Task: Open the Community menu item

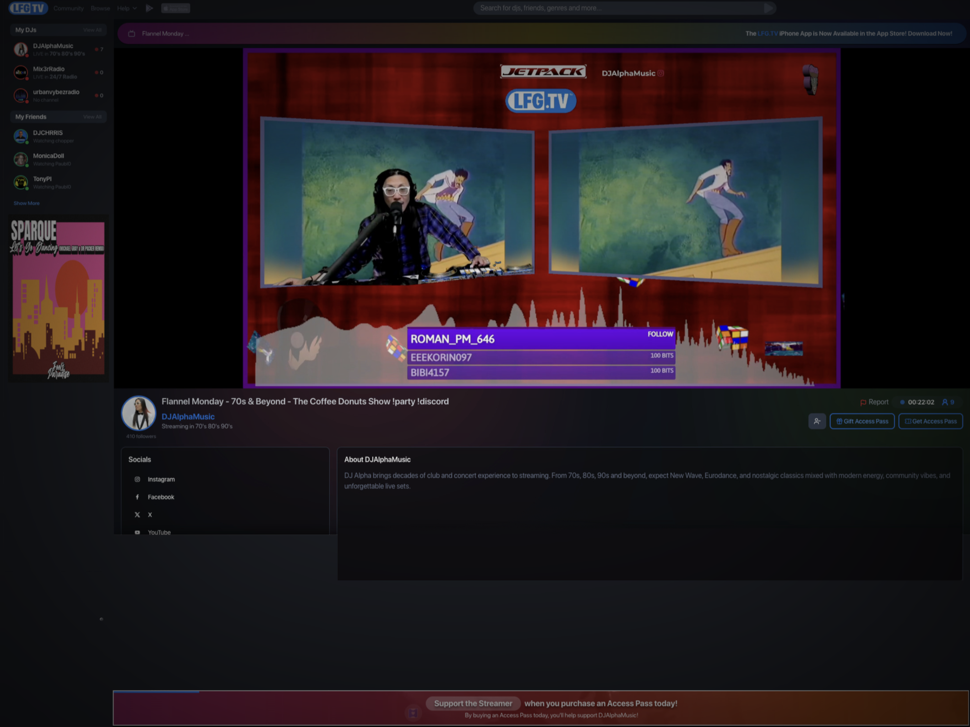Action: tap(69, 8)
